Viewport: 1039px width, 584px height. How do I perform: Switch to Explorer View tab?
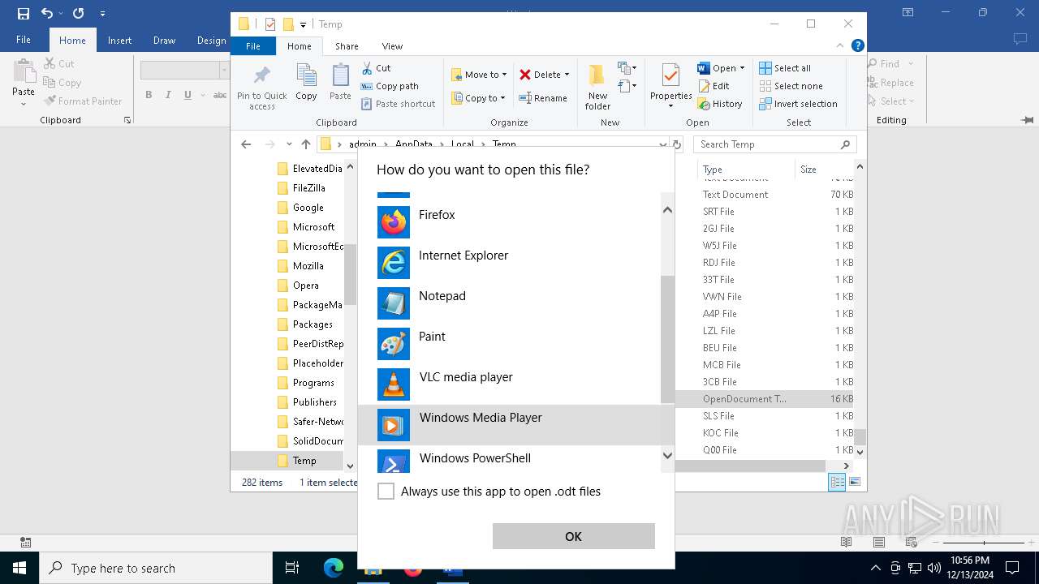point(392,46)
